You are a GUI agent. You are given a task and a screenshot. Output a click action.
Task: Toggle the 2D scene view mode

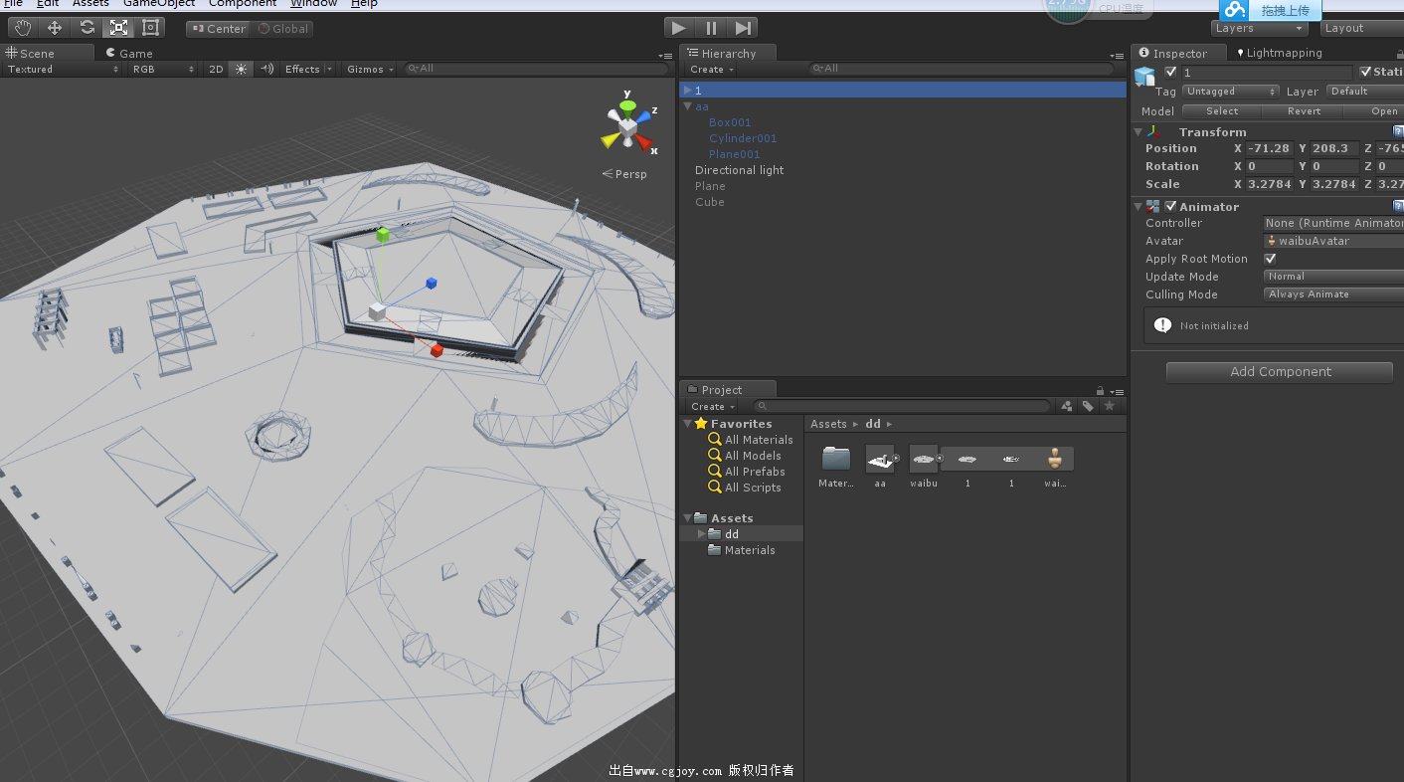pyautogui.click(x=216, y=69)
